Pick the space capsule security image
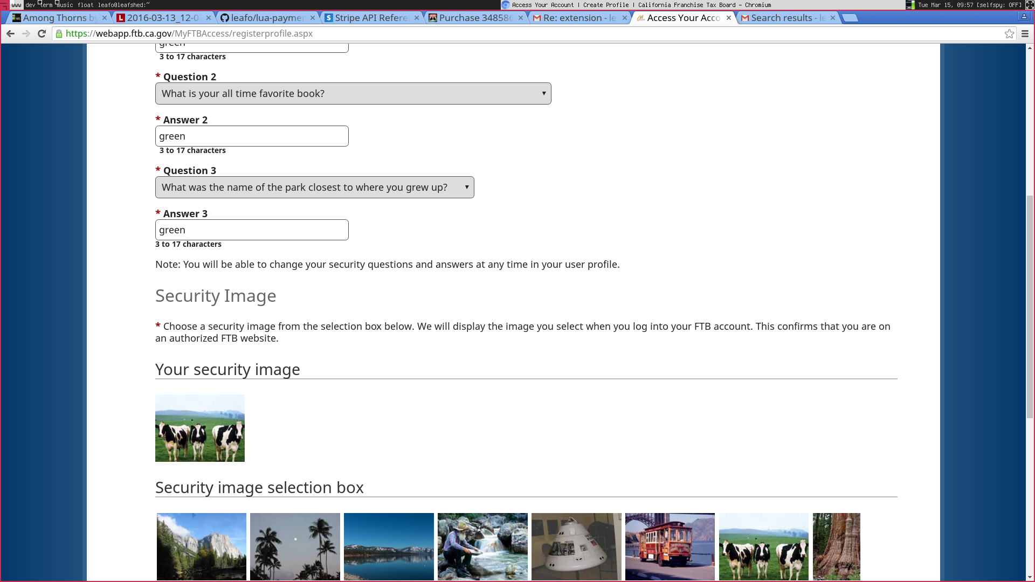Screen dimensions: 1035x582 point(576,546)
